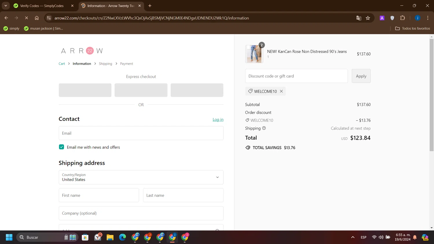This screenshot has height=244, width=434.
Task: Open the purple A extension icon
Action: [382, 18]
